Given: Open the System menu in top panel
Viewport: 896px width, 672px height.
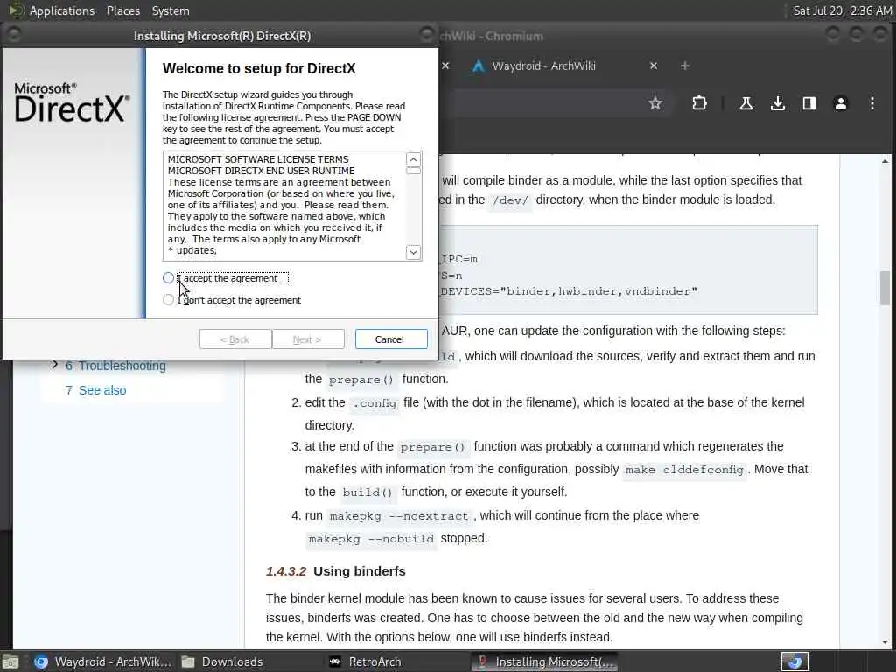Looking at the screenshot, I should 171,10.
